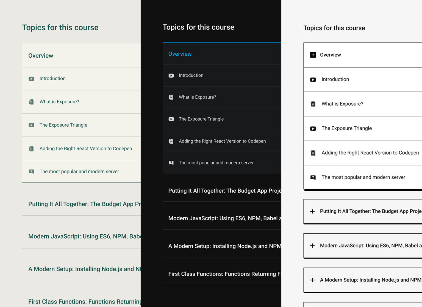422x307 pixels.
Task: Open the Overview topic in the dark theme
Action: point(180,54)
